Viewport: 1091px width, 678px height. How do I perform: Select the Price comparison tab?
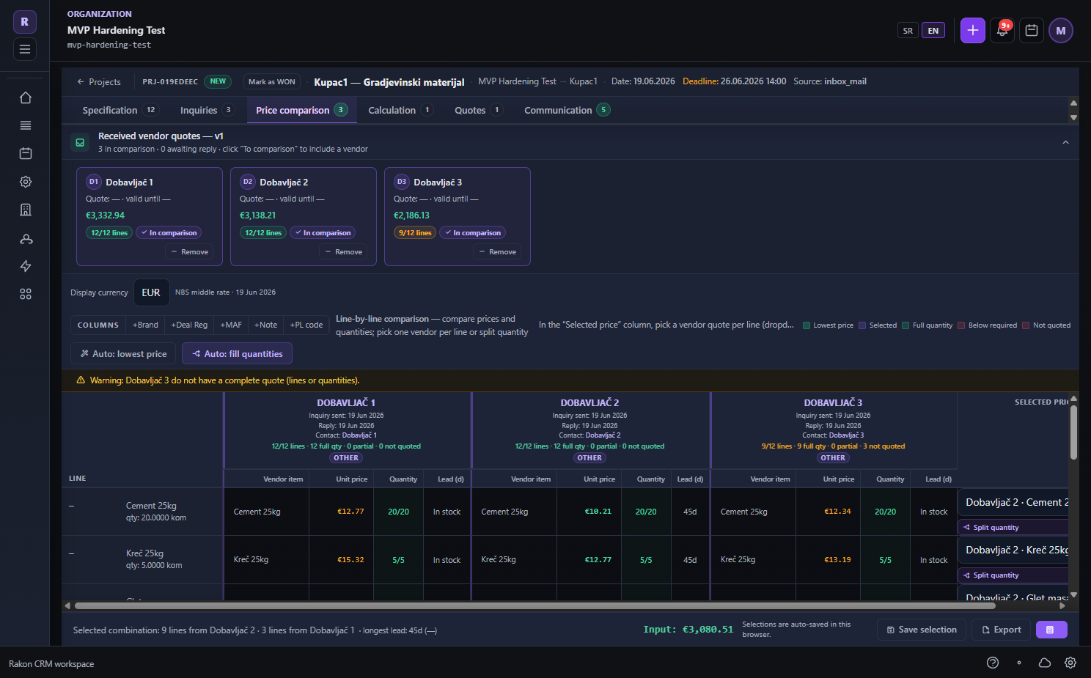[301, 111]
